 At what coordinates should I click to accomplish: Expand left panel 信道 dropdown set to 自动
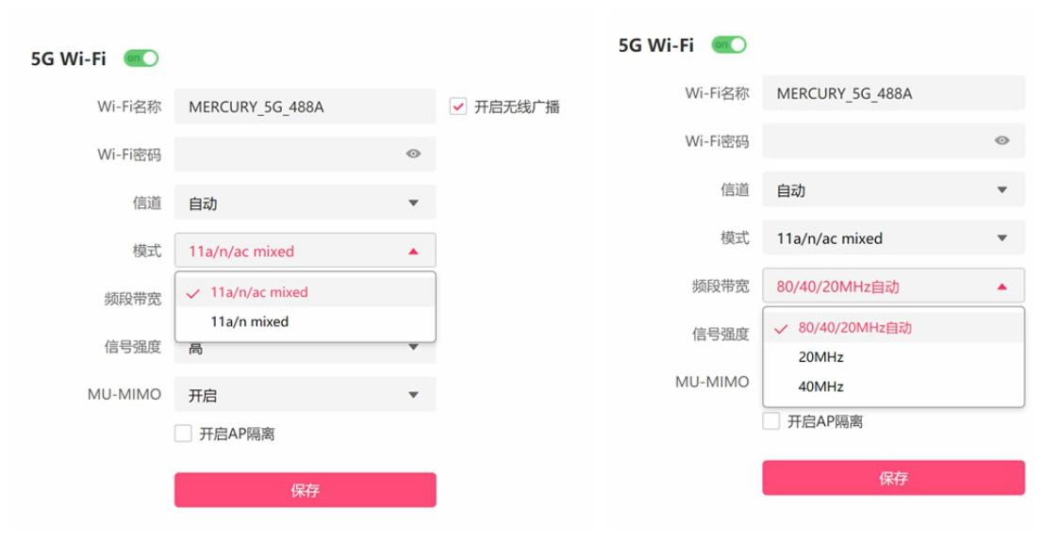[x=305, y=203]
